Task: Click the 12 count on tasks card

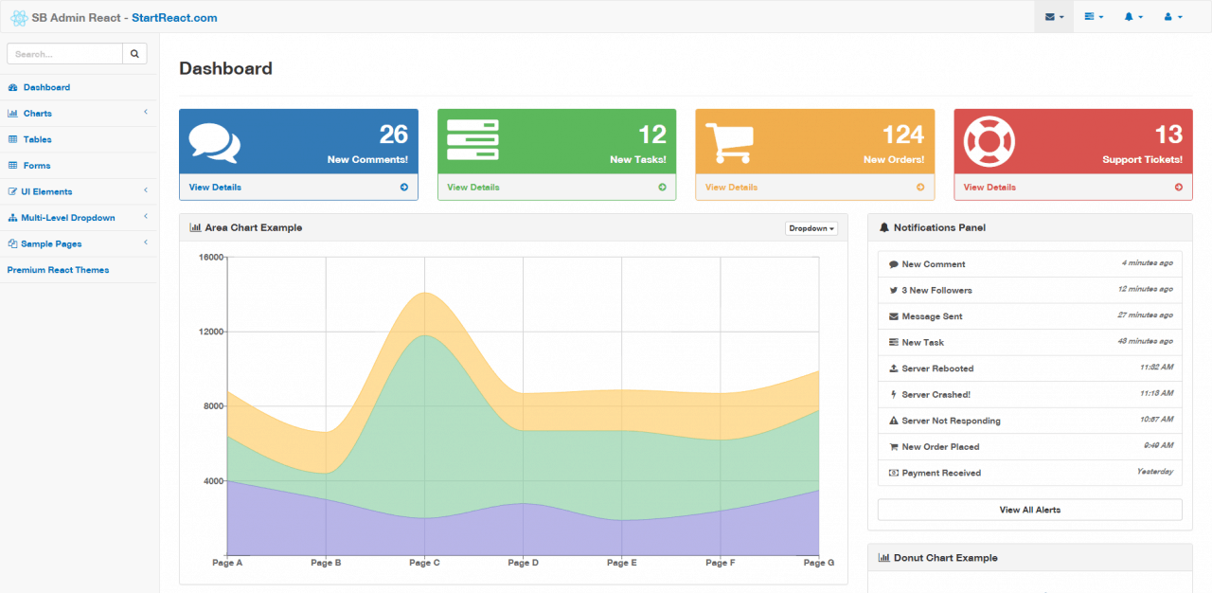Action: [x=652, y=134]
